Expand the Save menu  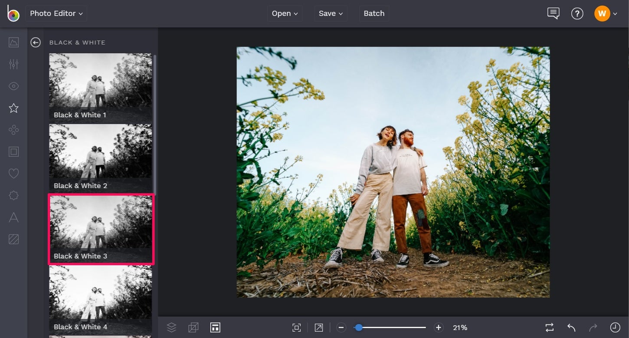tap(331, 13)
